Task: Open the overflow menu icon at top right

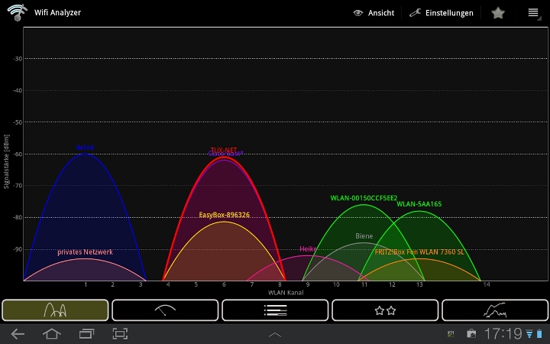Action: pyautogui.click(x=533, y=13)
